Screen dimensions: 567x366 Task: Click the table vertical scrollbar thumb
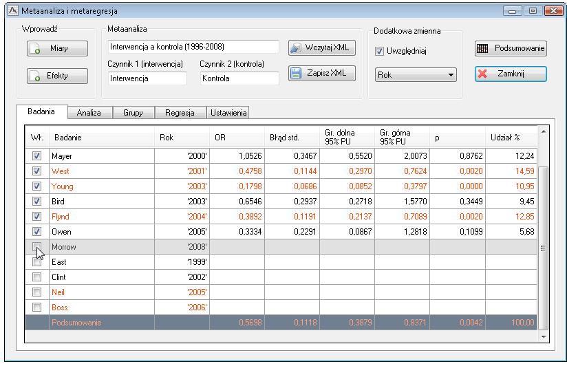pyautogui.click(x=543, y=248)
